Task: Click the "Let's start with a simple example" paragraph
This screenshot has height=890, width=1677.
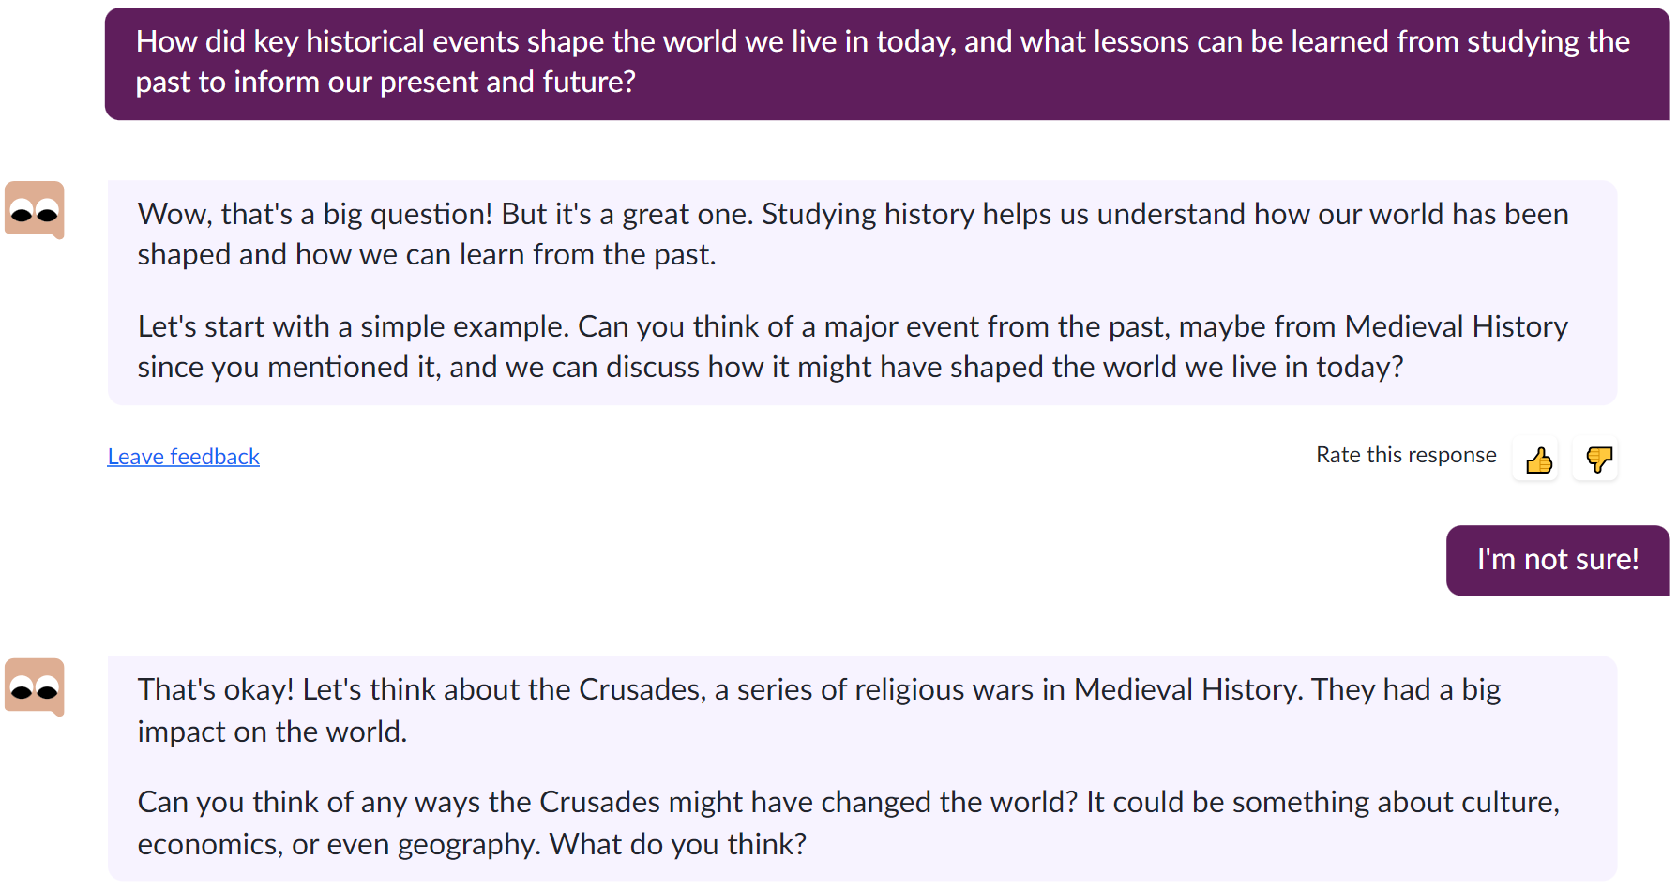Action: tap(852, 347)
